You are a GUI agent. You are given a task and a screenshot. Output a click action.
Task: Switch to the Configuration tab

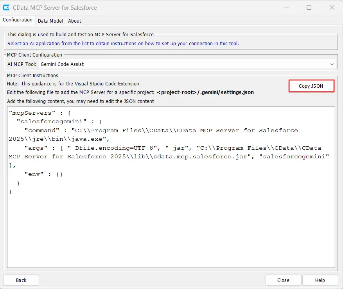[18, 20]
